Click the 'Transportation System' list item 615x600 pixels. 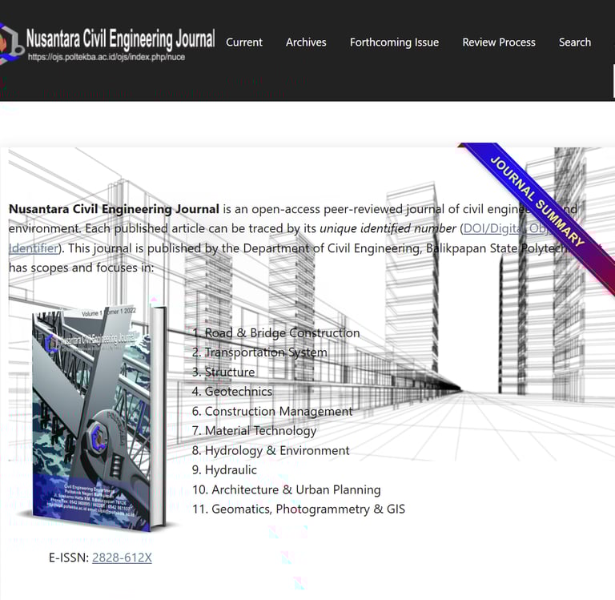coord(266,352)
